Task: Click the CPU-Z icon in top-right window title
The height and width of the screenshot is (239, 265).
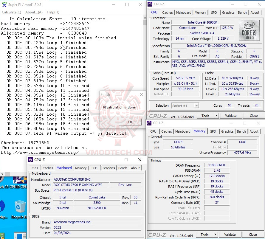Action: tap(150, 4)
